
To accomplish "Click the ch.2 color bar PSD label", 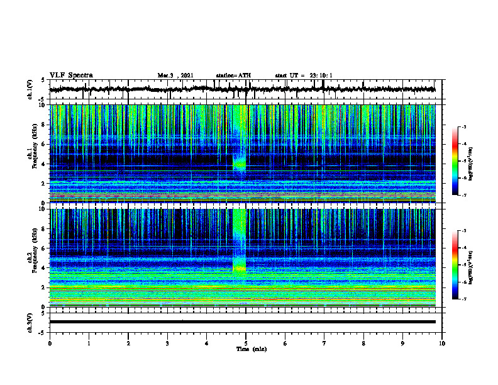I will point(471,267).
